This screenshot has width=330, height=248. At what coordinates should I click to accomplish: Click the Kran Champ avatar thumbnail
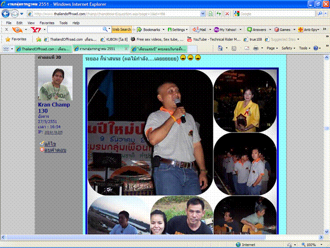[x=55, y=83]
